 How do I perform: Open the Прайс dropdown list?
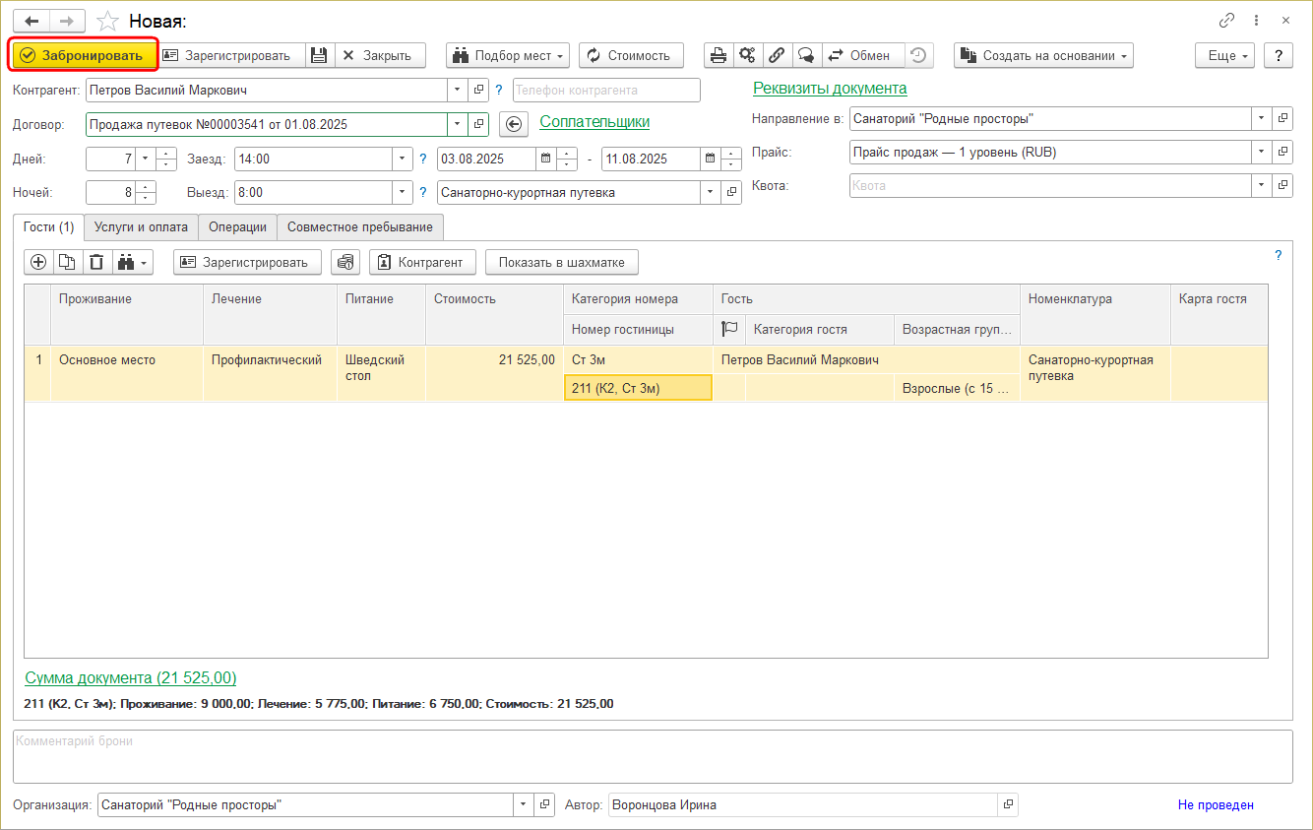(1261, 153)
